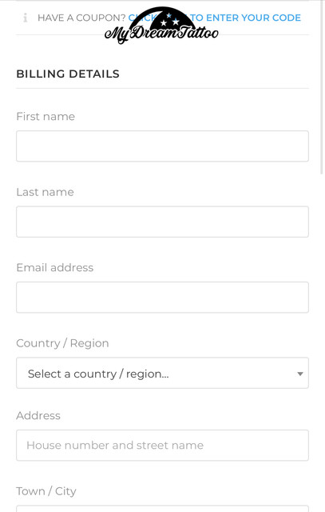
Task: Focus the First name input field
Action: click(x=162, y=146)
